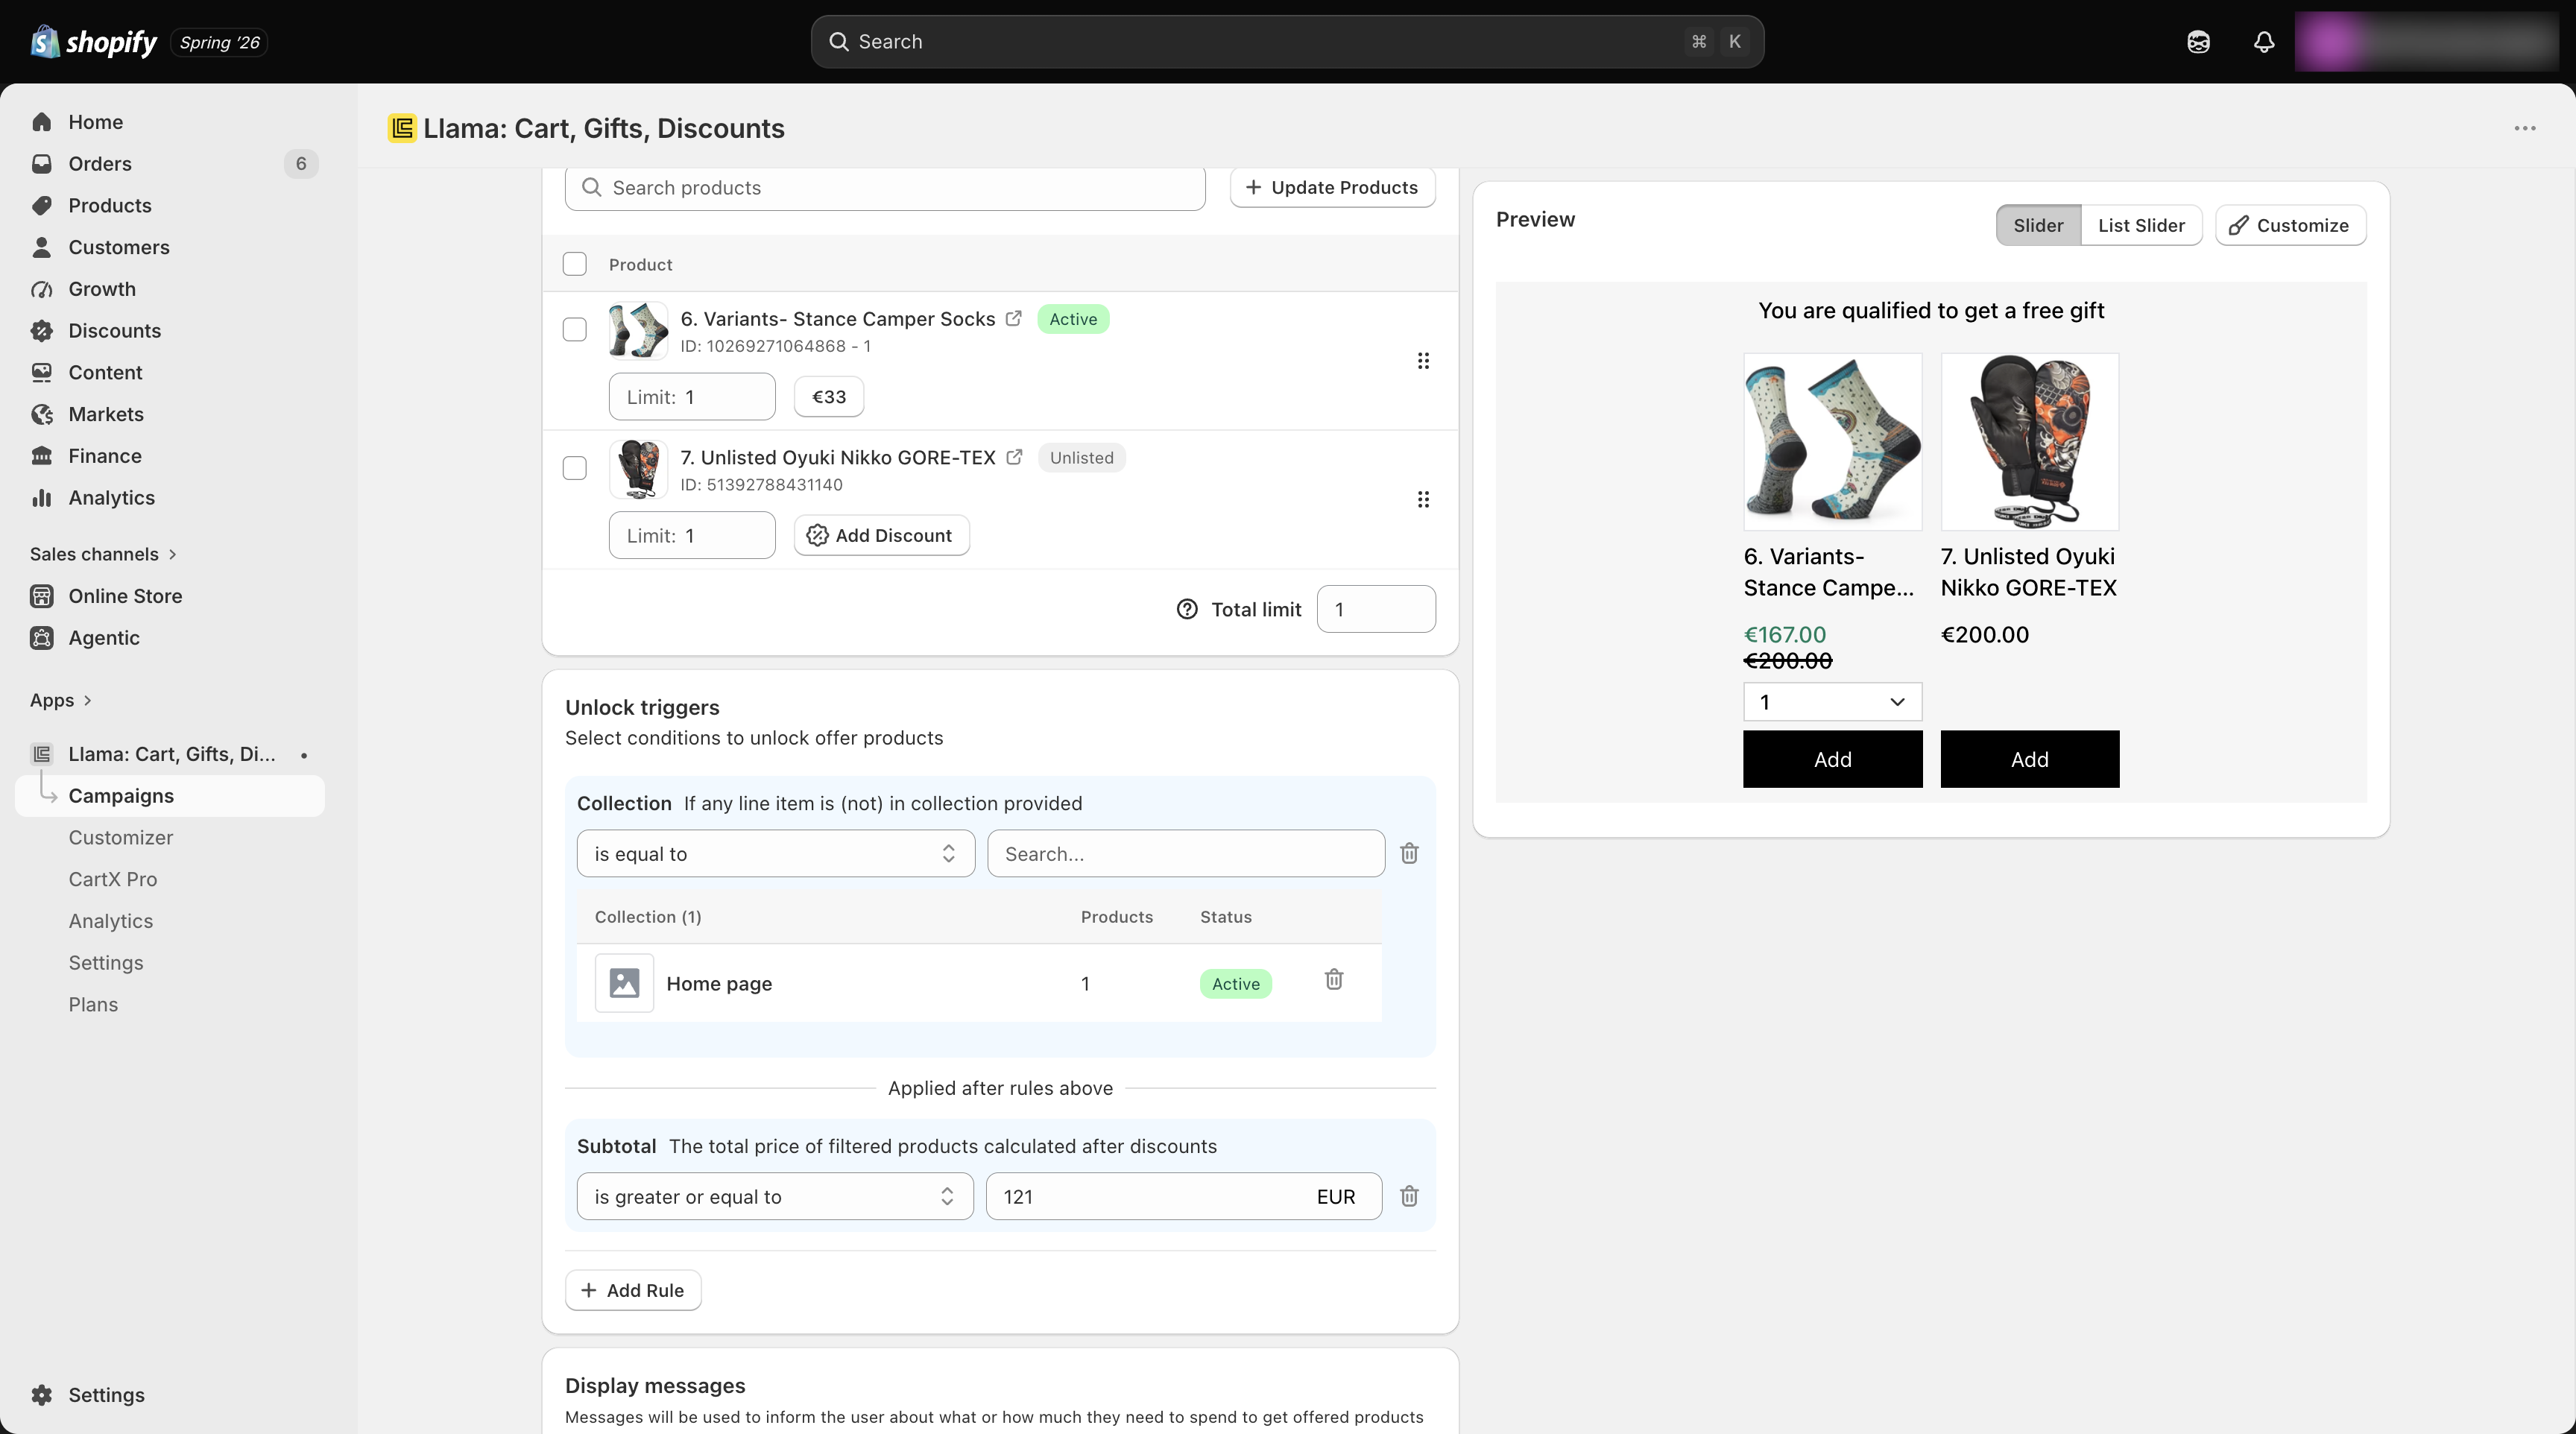
Task: Expand the Apps section
Action: click(x=61, y=700)
